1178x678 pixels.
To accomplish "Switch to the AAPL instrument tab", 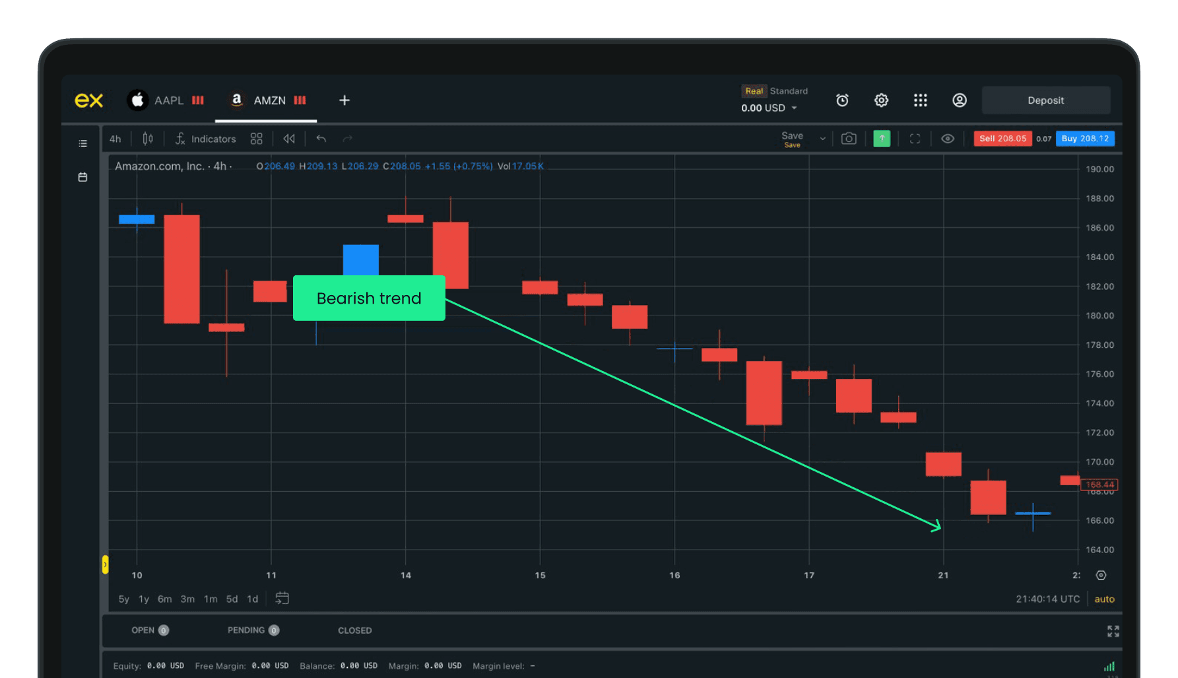I will [x=166, y=100].
